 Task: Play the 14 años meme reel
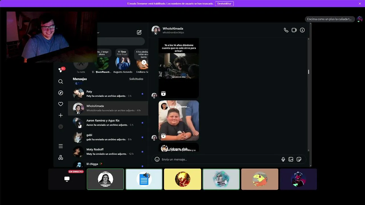(x=179, y=68)
